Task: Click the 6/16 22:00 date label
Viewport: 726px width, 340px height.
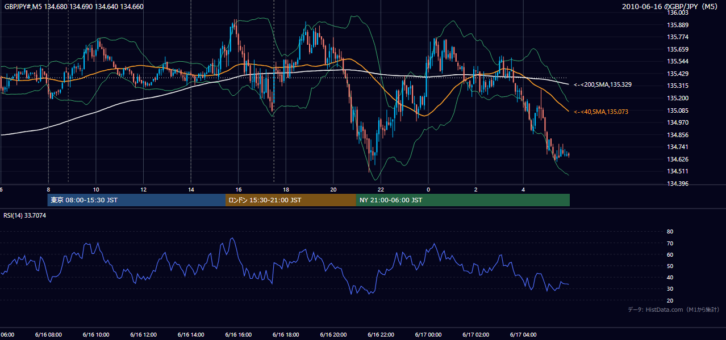Action: coord(381,334)
